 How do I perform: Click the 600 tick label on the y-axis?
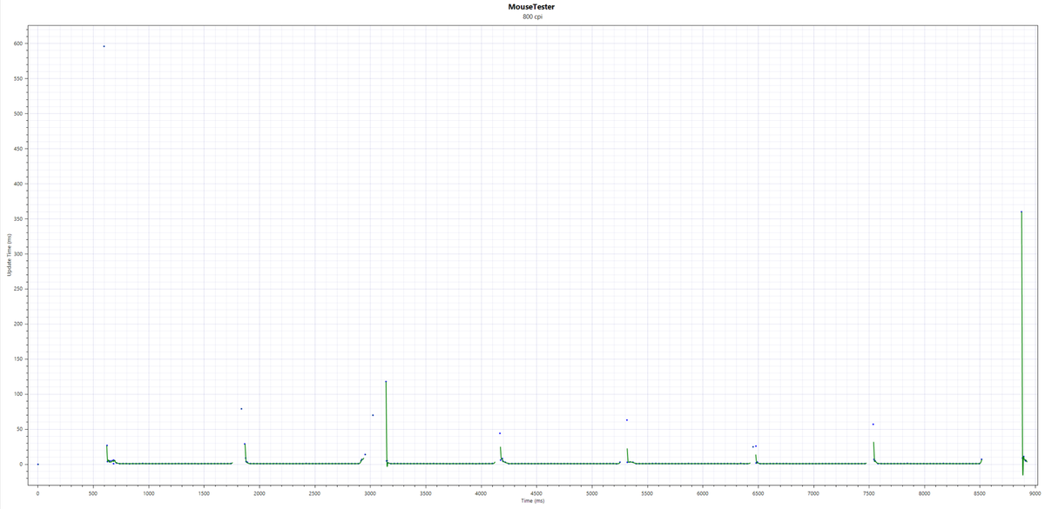pos(18,44)
